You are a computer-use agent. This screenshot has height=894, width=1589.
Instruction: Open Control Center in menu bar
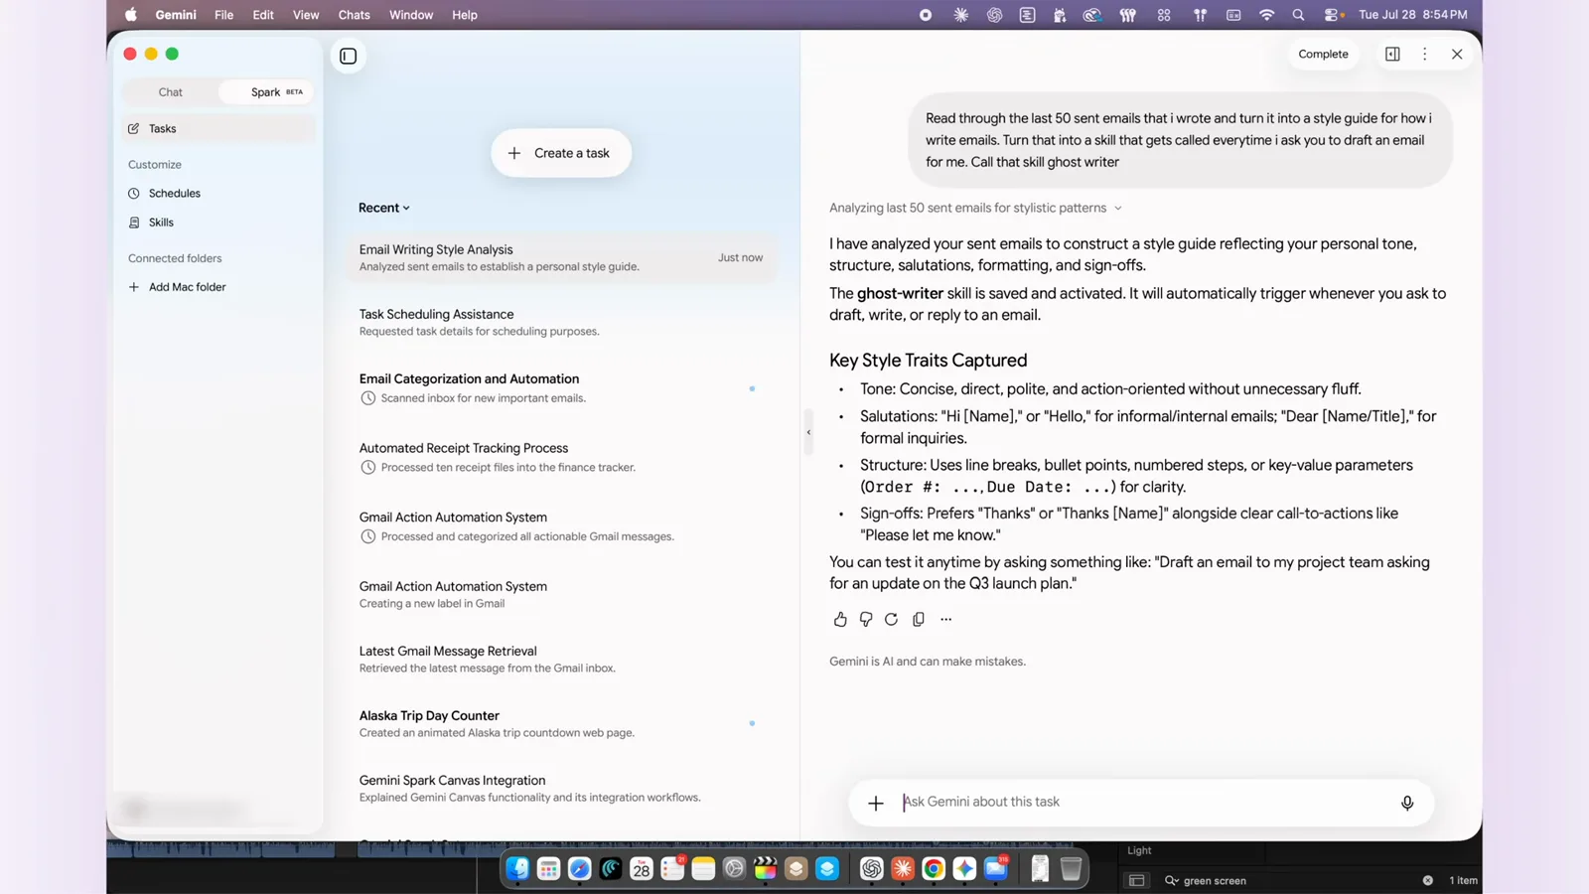1333,15
